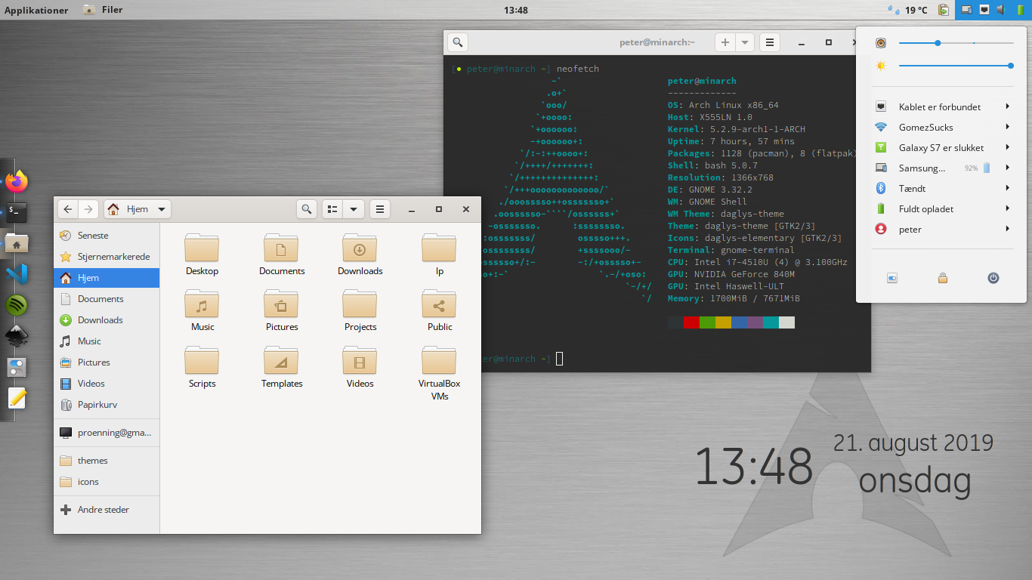Screen dimensions: 1032x580
Task: Adjust the brightness slider
Action: point(956,66)
